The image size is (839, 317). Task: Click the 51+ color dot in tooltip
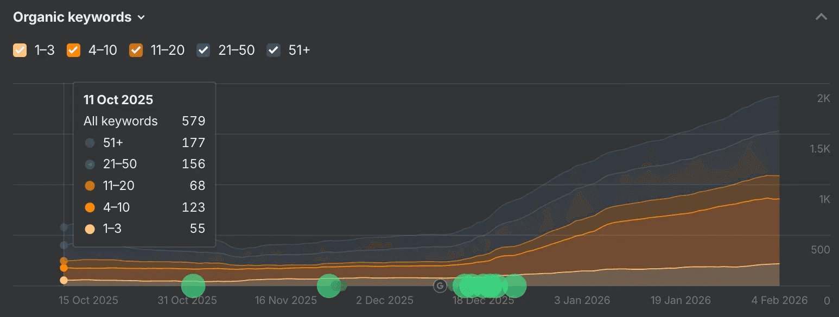90,143
